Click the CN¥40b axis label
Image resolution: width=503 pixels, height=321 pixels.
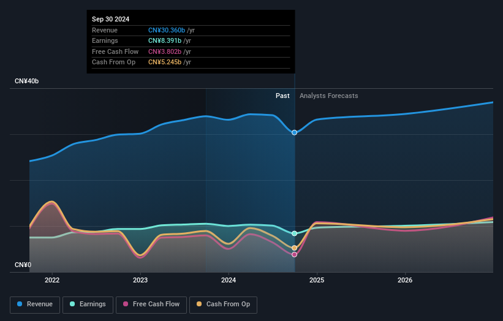(x=26, y=81)
